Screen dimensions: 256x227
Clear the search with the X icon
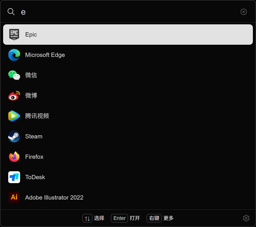click(x=244, y=12)
